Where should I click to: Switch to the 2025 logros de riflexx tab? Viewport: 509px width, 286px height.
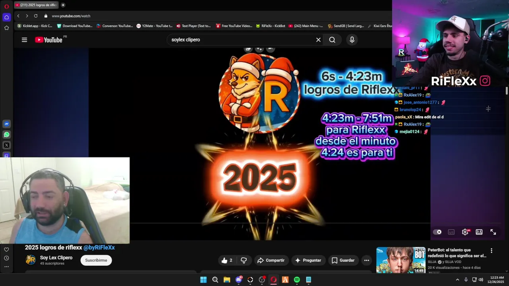coord(36,5)
